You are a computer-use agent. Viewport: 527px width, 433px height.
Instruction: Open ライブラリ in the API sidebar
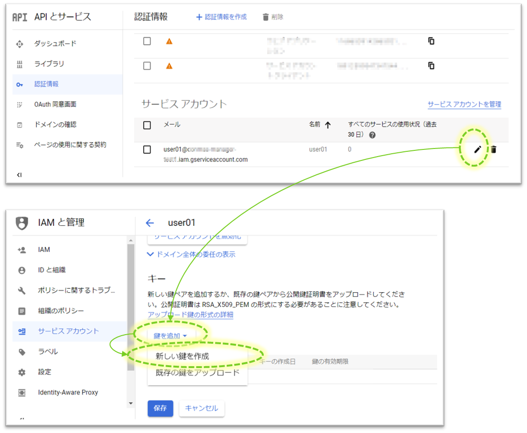coord(49,64)
